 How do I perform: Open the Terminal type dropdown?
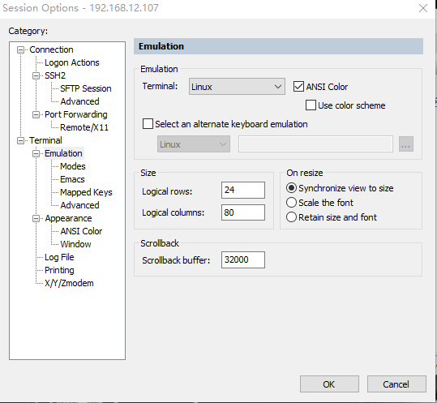point(237,87)
